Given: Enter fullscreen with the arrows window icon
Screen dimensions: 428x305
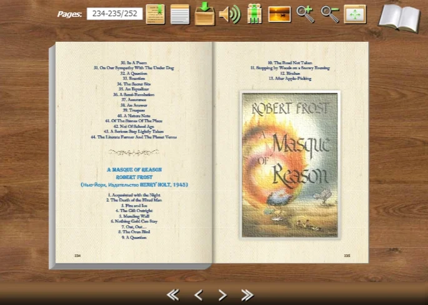Looking at the screenshot, I should point(355,14).
